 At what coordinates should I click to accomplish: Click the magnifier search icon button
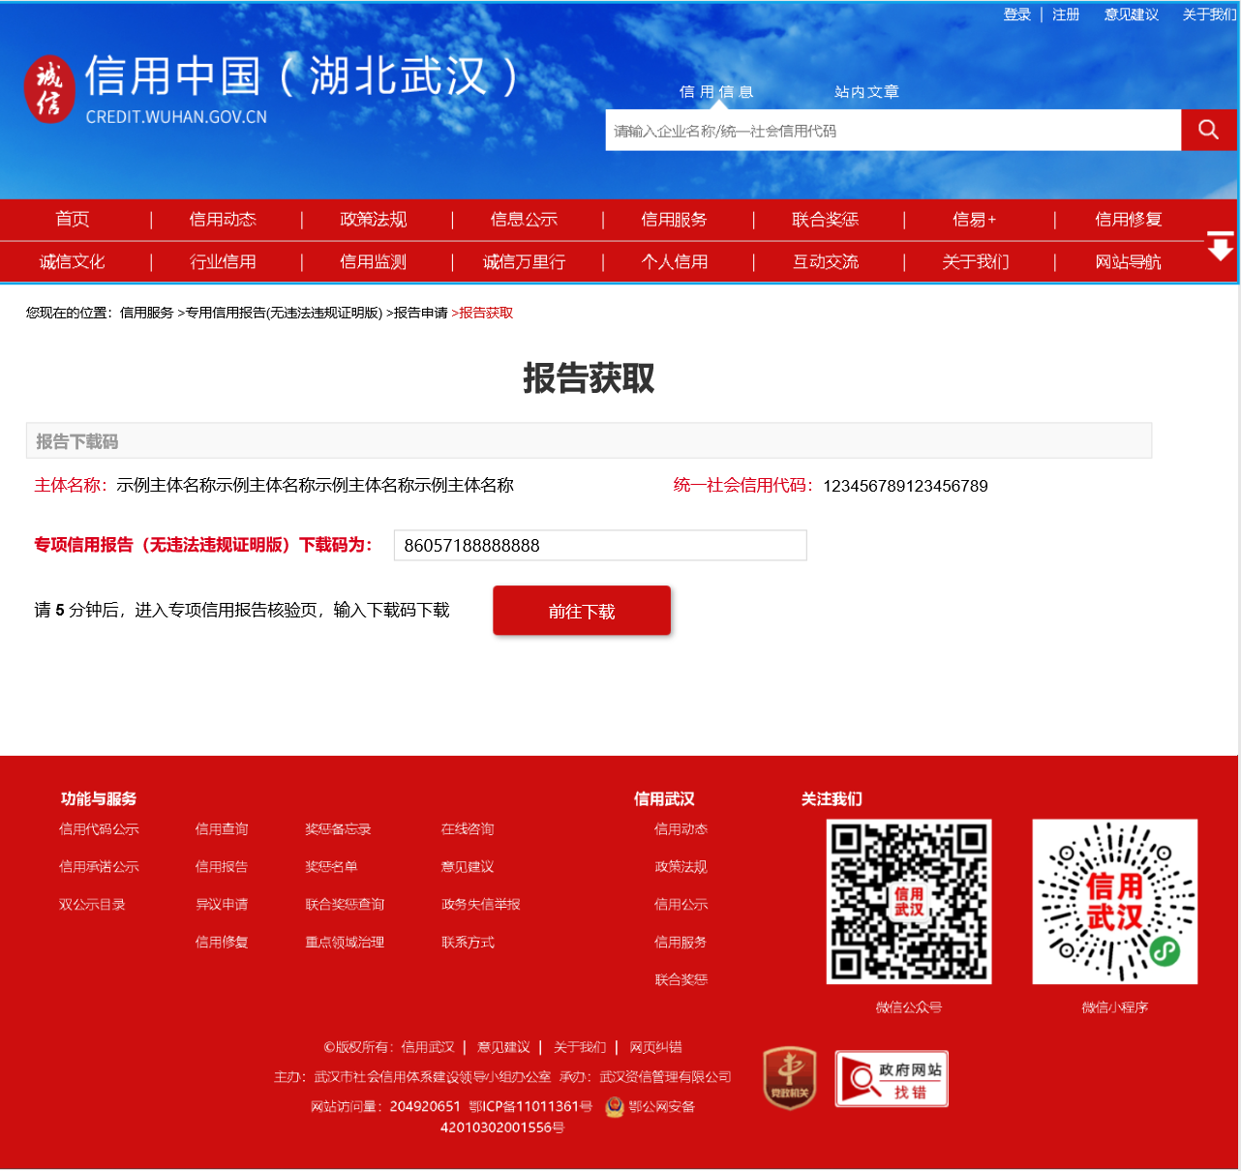[1207, 130]
